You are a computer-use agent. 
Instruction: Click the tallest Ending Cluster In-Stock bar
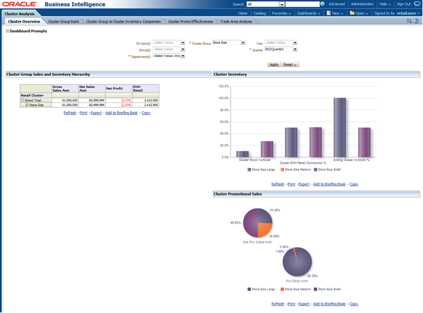(340, 127)
